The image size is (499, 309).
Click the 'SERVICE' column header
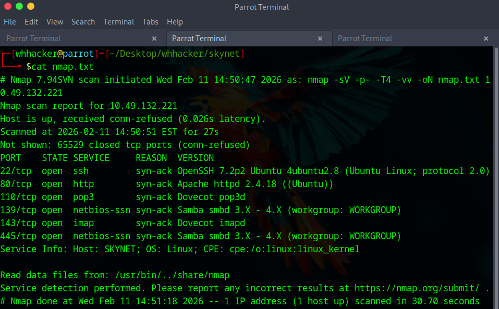pos(91,158)
